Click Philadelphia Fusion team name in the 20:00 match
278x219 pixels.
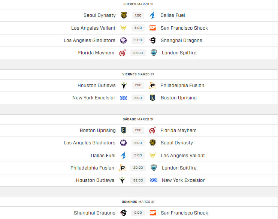tap(92, 168)
